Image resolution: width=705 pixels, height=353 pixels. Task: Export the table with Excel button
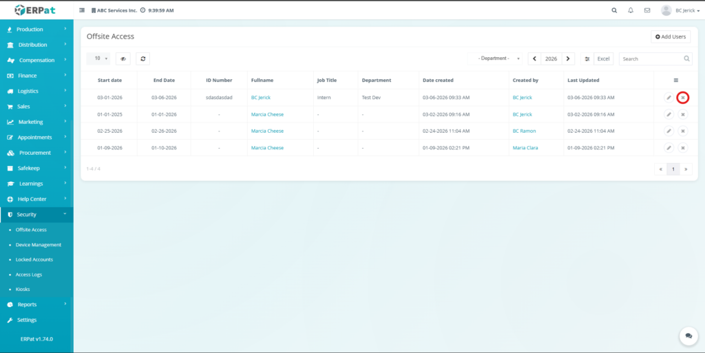click(603, 59)
